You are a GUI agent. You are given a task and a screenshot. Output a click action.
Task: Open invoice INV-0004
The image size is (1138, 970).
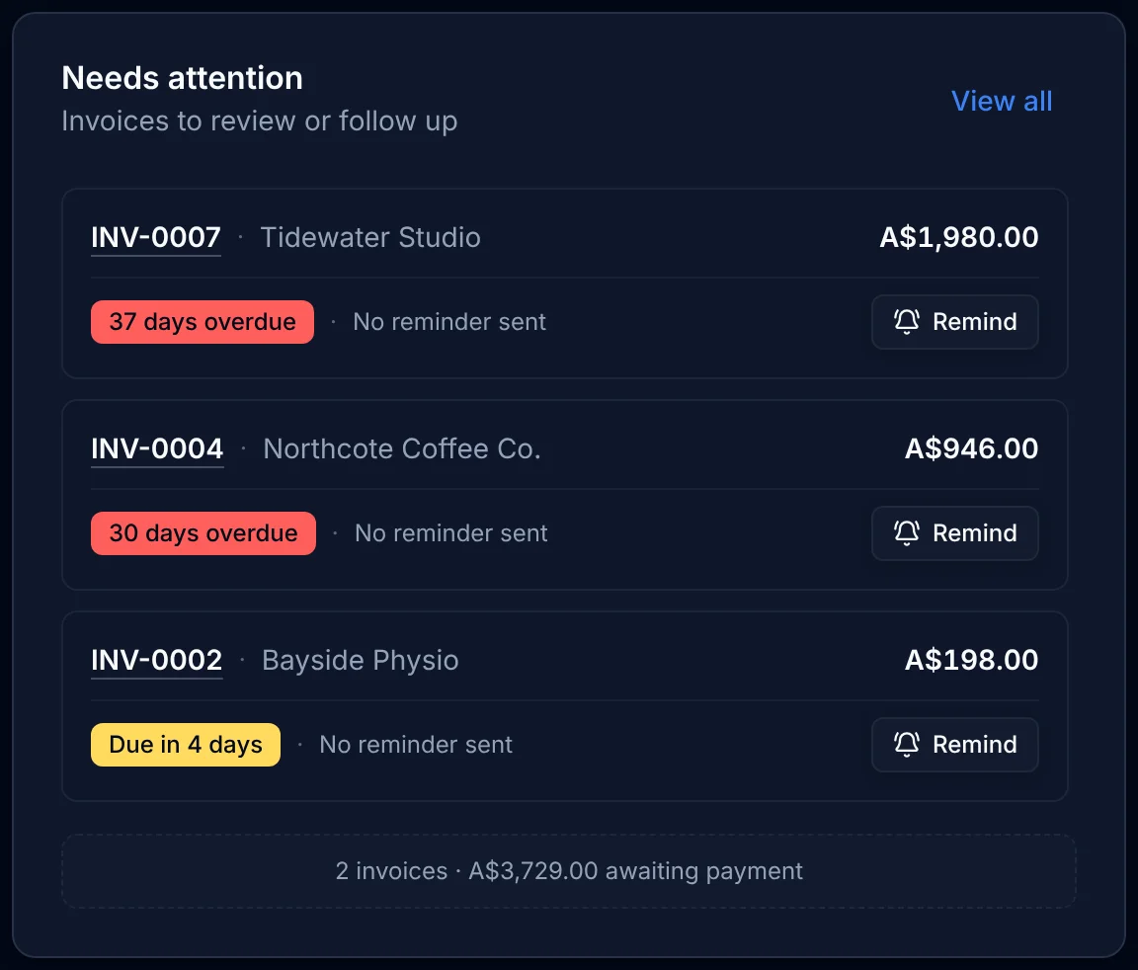pos(157,448)
